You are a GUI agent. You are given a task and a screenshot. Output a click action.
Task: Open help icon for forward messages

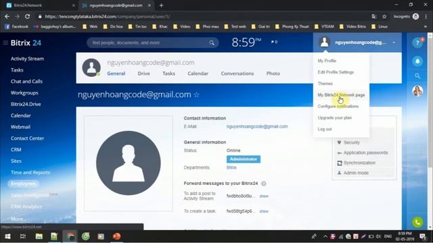click(x=264, y=184)
